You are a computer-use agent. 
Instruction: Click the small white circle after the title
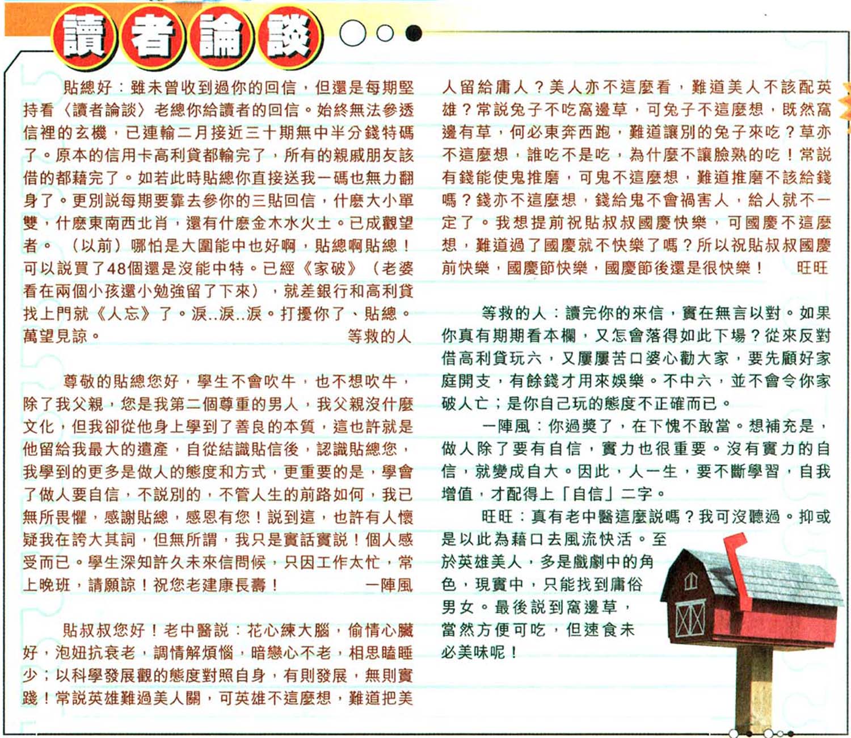coord(385,33)
